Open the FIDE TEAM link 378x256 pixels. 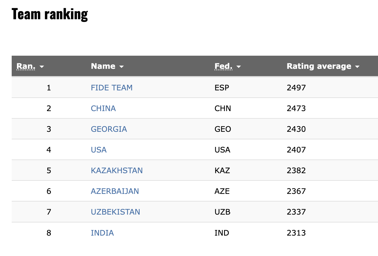tap(112, 88)
